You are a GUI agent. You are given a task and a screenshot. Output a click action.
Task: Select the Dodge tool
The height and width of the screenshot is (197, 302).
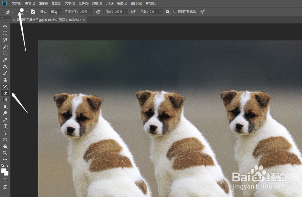tap(5, 113)
